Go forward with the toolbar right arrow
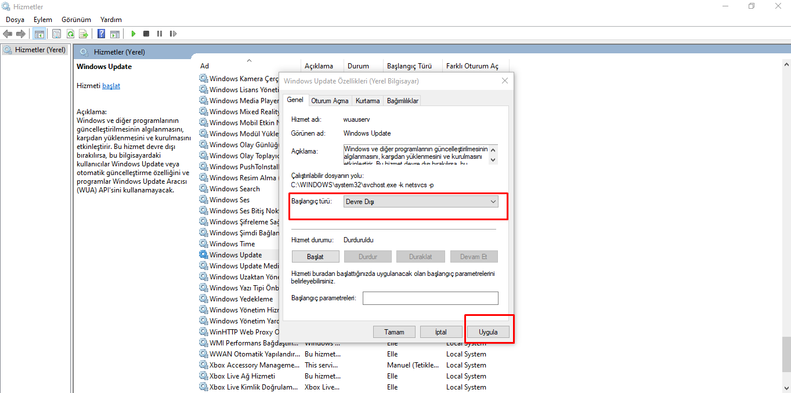Screen dimensions: 791x393 point(20,34)
